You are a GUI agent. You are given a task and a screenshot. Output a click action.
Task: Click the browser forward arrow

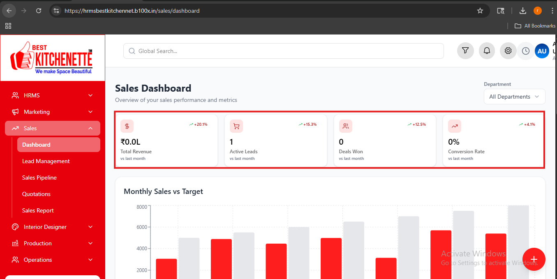tap(24, 11)
